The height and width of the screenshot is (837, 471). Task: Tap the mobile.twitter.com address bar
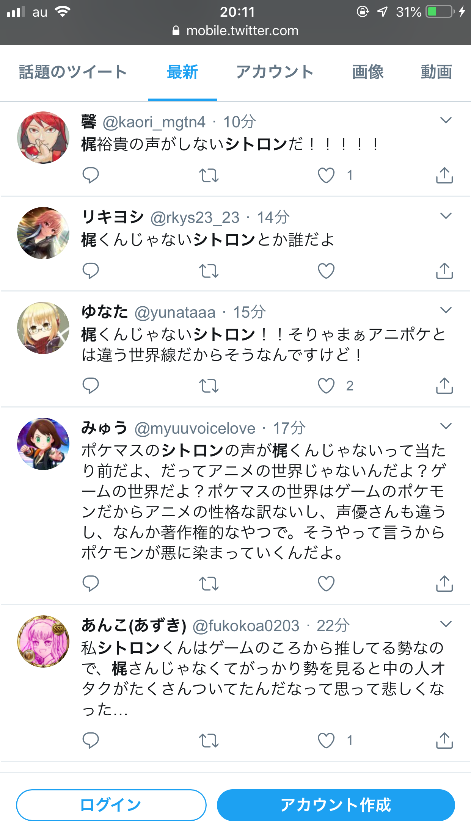click(x=235, y=31)
